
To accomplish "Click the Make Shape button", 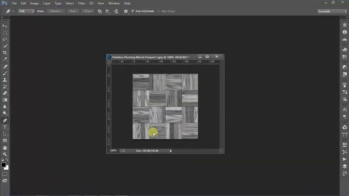I will pyautogui.click(x=88, y=11).
